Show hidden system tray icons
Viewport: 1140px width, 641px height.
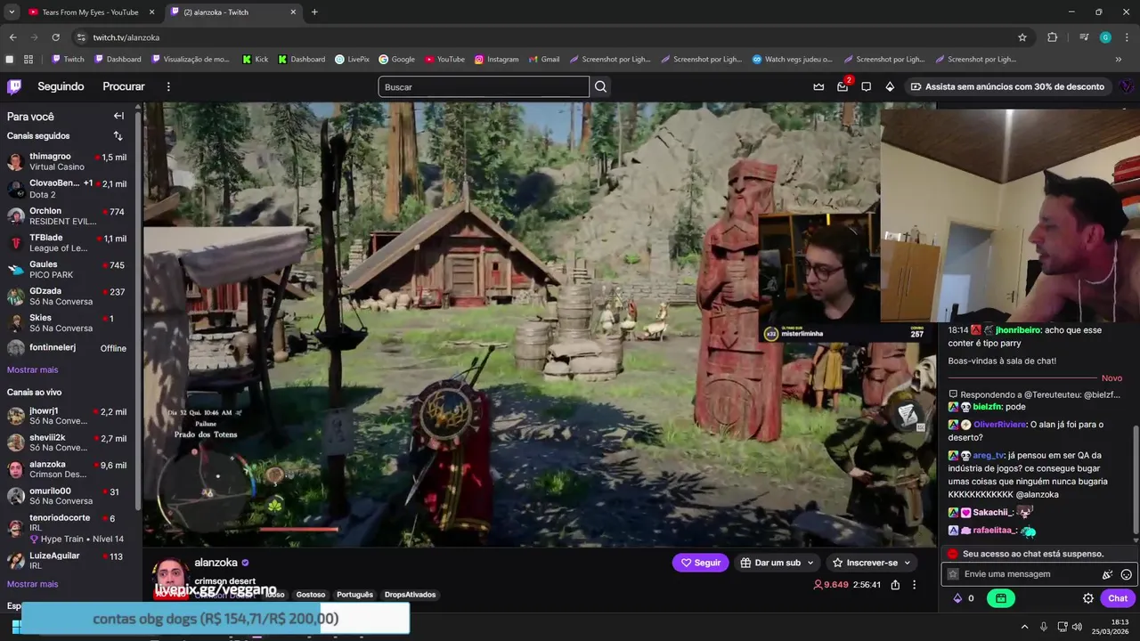1024,626
